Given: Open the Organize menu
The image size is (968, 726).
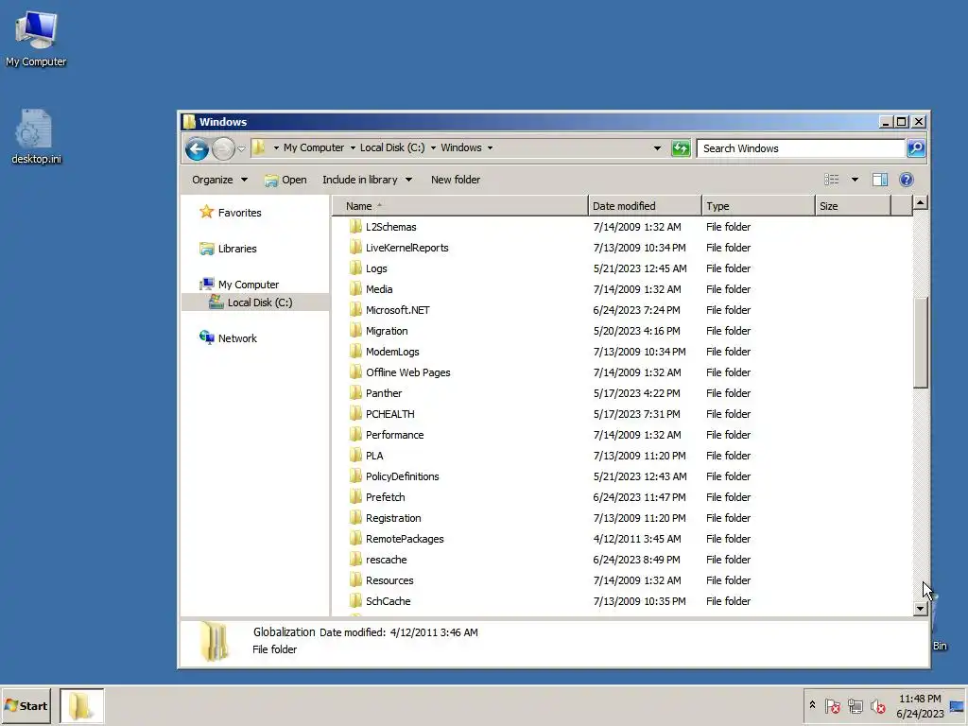Looking at the screenshot, I should (219, 180).
